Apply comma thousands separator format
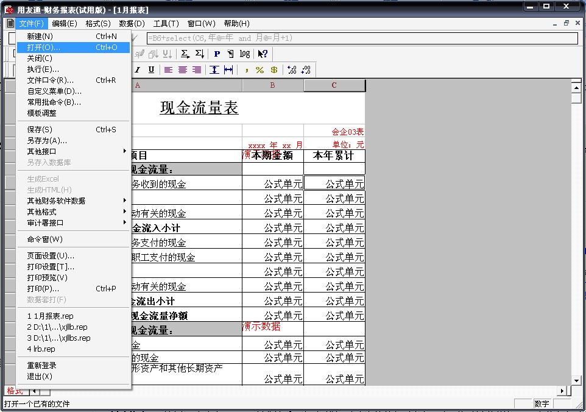The width and height of the screenshot is (586, 412). pyautogui.click(x=246, y=70)
